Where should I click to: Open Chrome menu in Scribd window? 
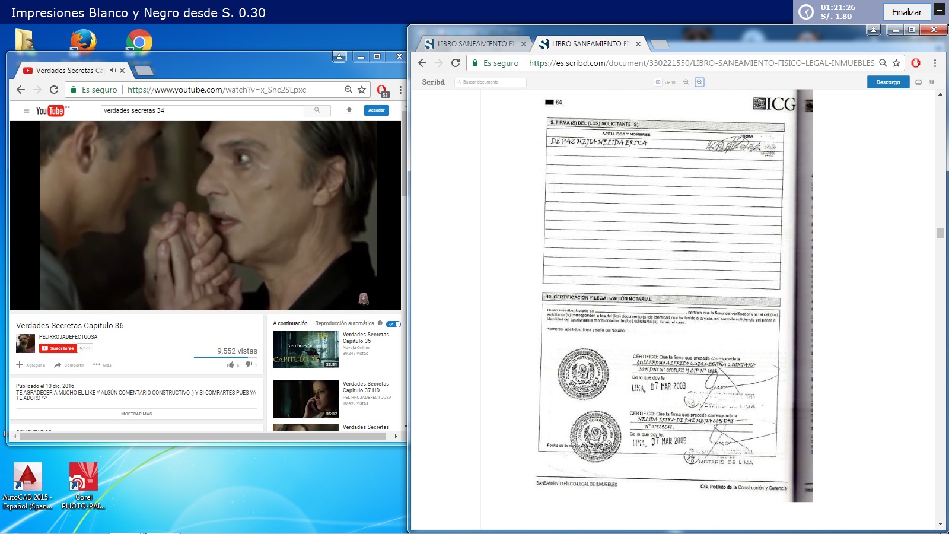point(935,63)
